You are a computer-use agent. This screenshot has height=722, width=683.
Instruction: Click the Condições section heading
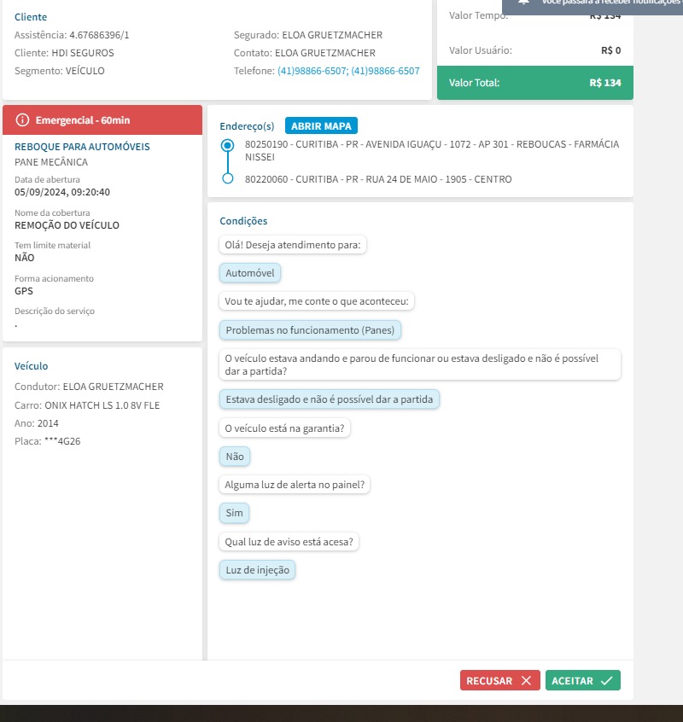point(243,221)
